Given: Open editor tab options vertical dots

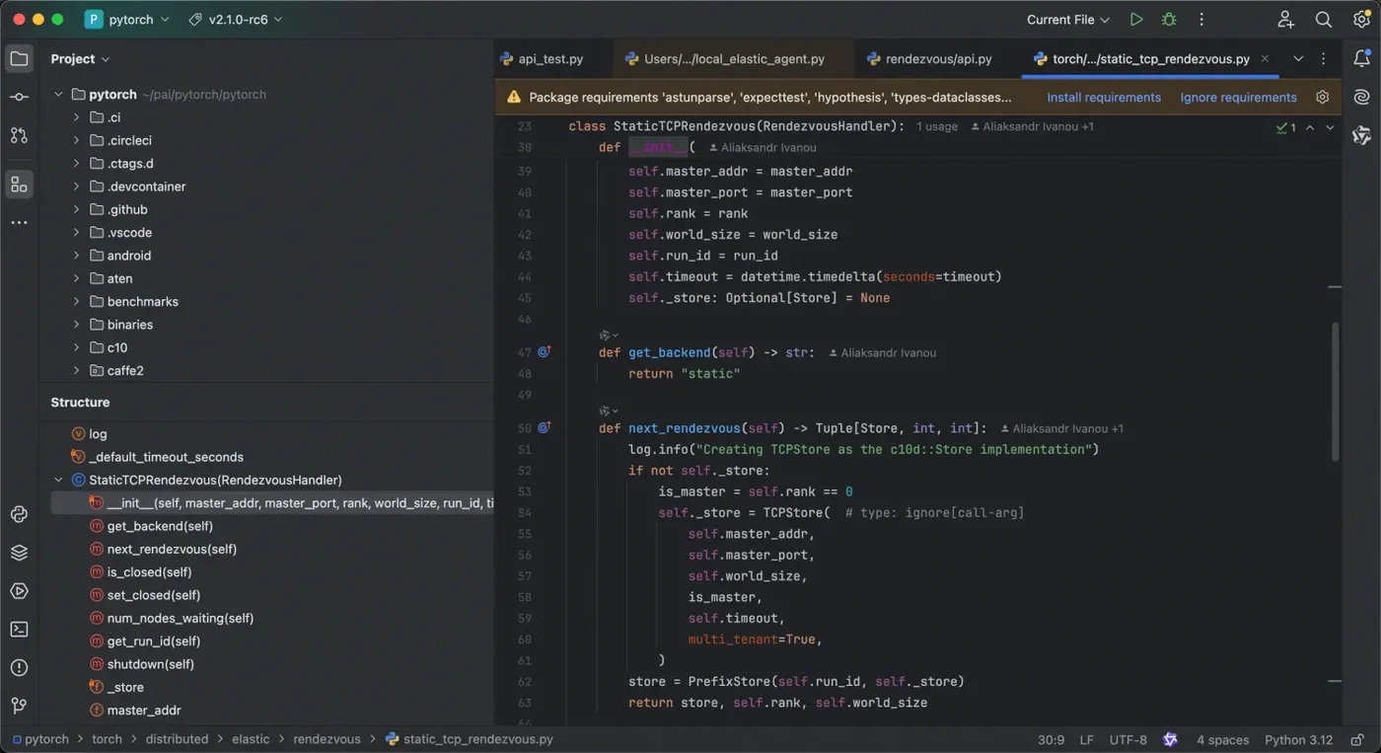Looking at the screenshot, I should (x=1324, y=59).
